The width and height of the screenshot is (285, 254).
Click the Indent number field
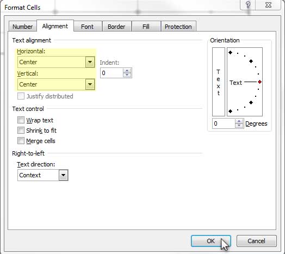[x=111, y=73]
